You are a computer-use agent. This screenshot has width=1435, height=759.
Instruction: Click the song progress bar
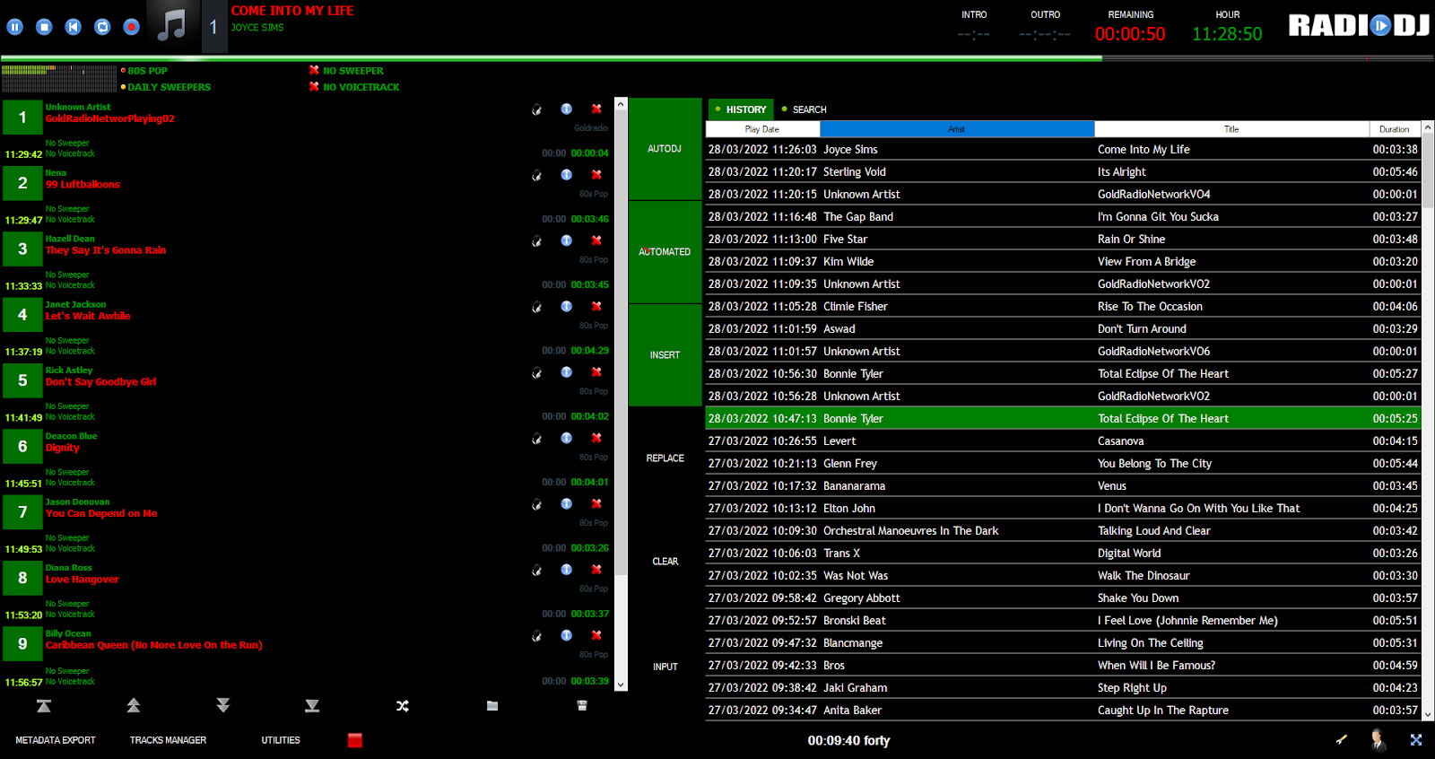click(x=717, y=58)
